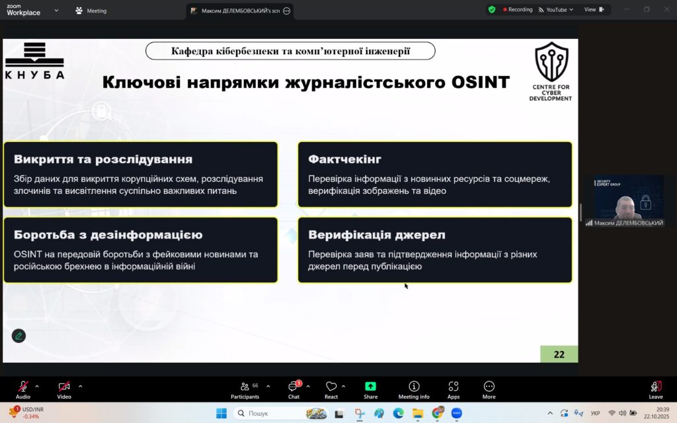Start camera using the Video button
677x423 pixels.
[63, 388]
